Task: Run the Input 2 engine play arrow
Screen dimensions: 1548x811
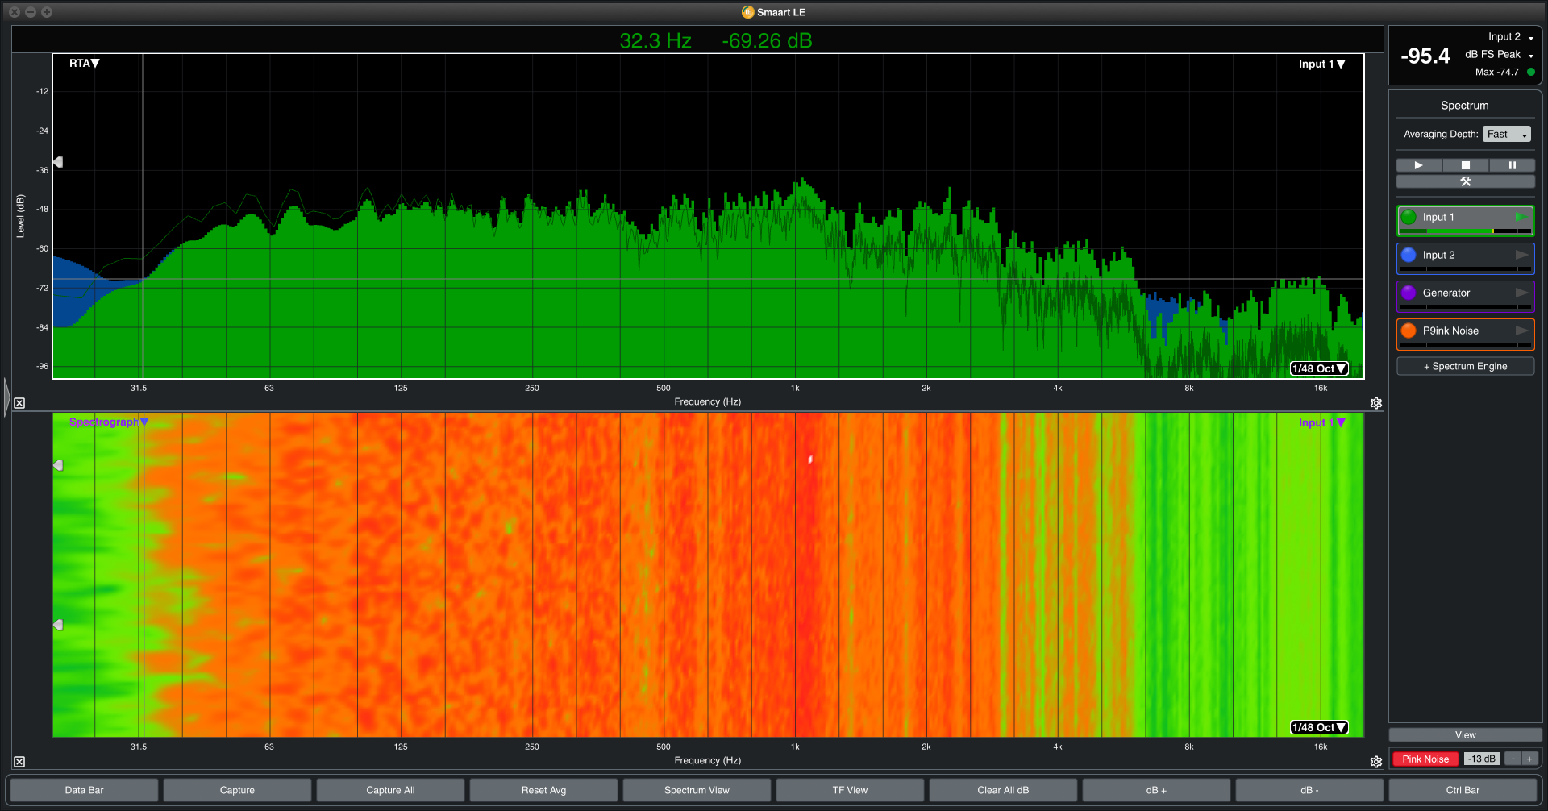Action: [1521, 255]
